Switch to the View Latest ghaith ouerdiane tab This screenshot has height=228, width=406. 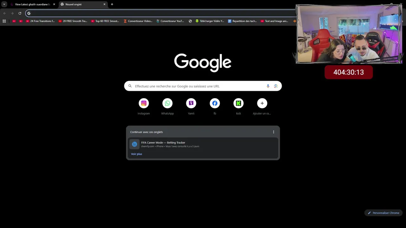pos(32,4)
